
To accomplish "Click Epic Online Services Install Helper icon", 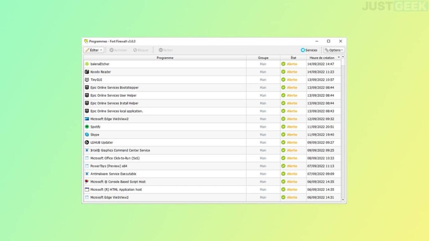I will [87, 103].
